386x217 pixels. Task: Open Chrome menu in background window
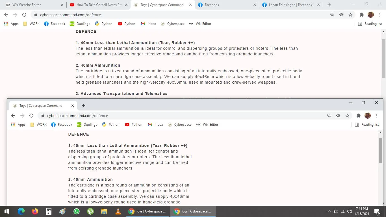(380, 15)
